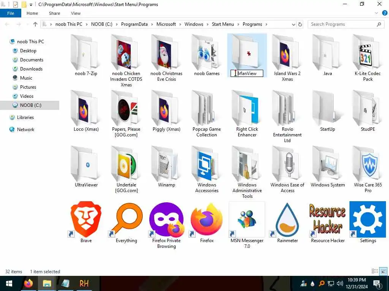Select the Island Wars 2 Xmas folder

[x=287, y=52]
